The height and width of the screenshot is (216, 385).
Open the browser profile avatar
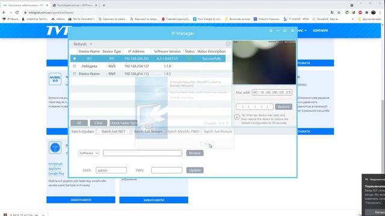[x=374, y=13]
